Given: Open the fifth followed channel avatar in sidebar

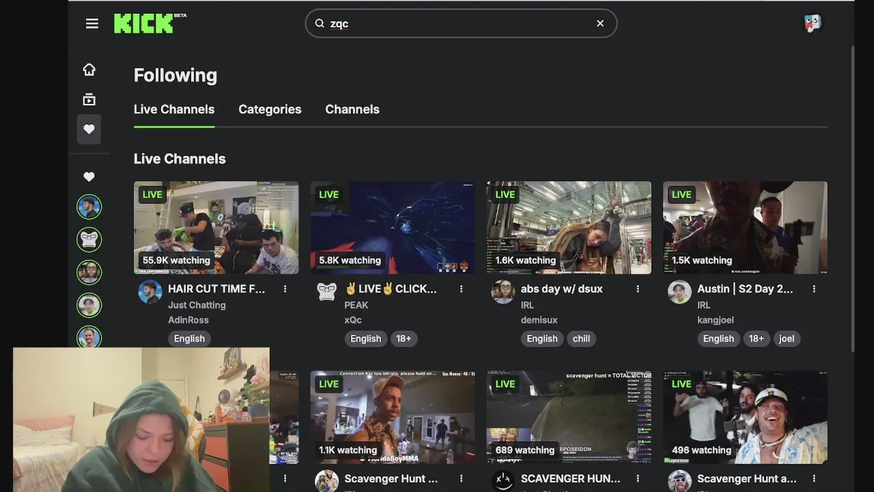Looking at the screenshot, I should [x=89, y=337].
